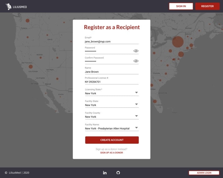Viewport: 223px width, 178px height.
Task: Show password with the Password eye icon
Action: 136,51
